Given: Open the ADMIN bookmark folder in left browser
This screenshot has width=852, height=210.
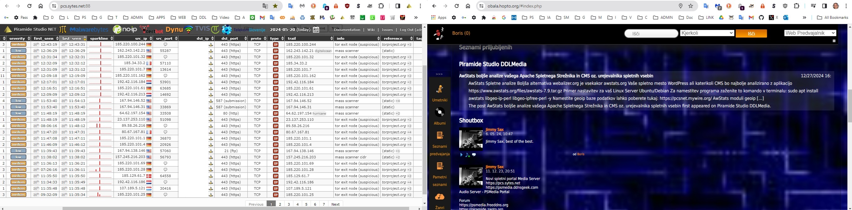Looking at the screenshot, I should (x=133, y=18).
